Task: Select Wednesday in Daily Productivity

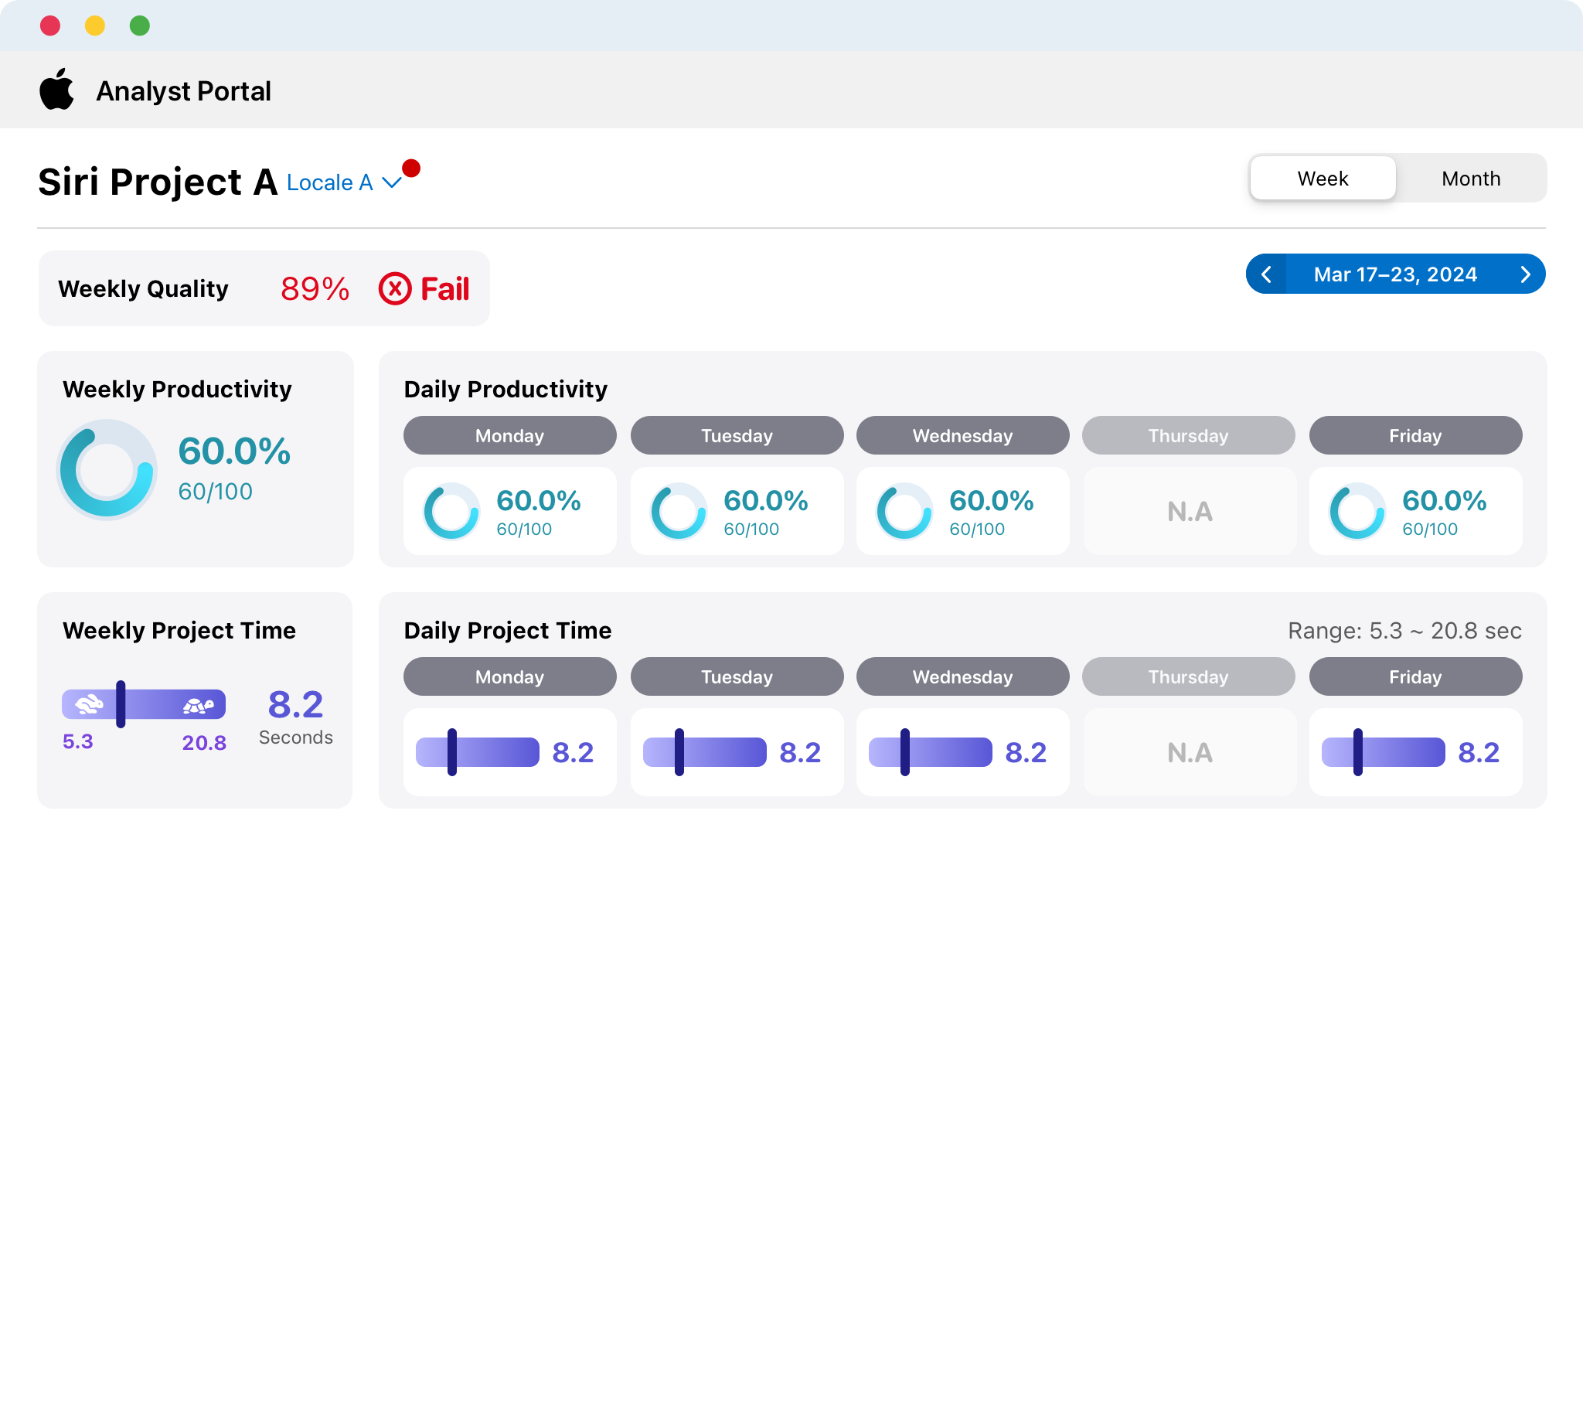Action: [x=963, y=435]
